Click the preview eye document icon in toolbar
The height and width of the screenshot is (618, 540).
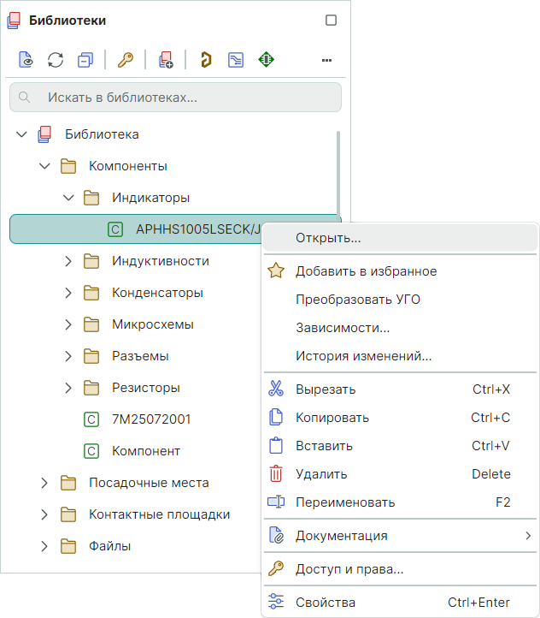point(26,60)
